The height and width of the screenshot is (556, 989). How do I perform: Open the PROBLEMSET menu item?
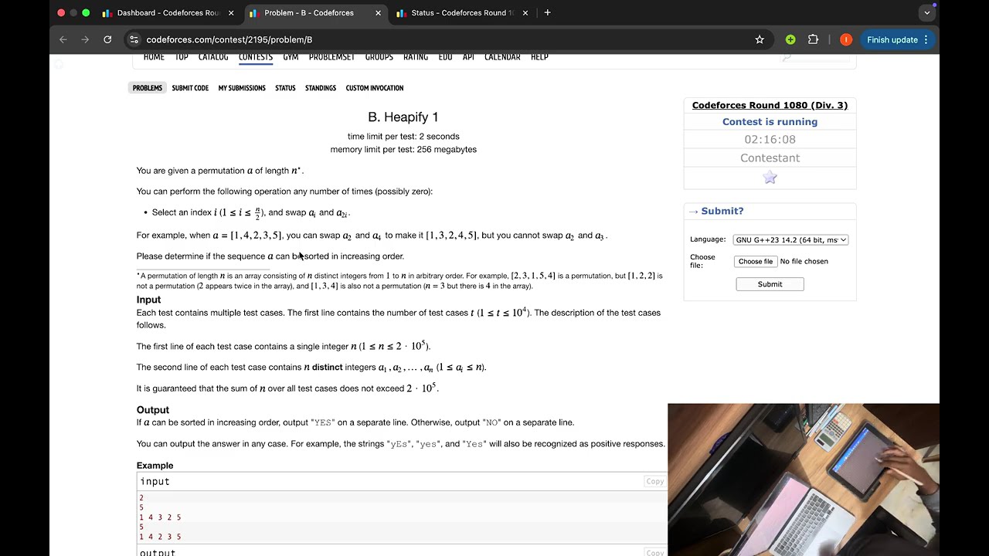click(x=332, y=56)
